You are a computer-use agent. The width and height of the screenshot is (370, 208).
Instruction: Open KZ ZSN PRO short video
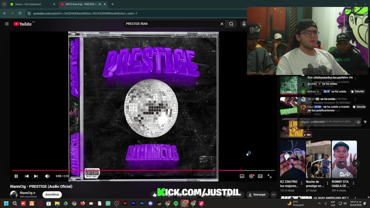click(293, 159)
